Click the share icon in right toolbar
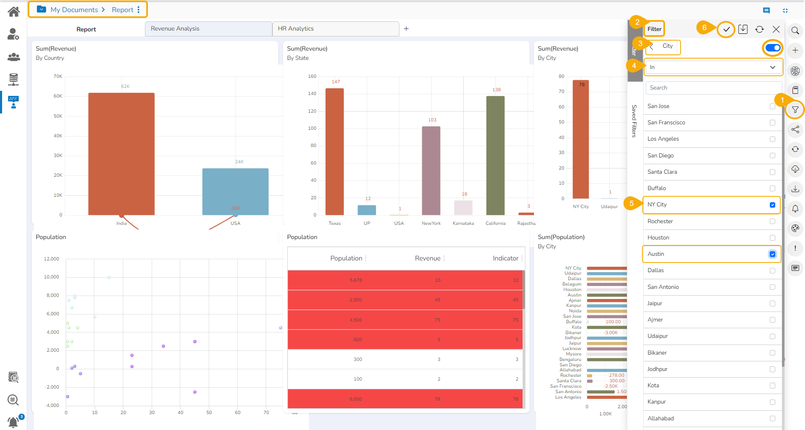 (795, 129)
